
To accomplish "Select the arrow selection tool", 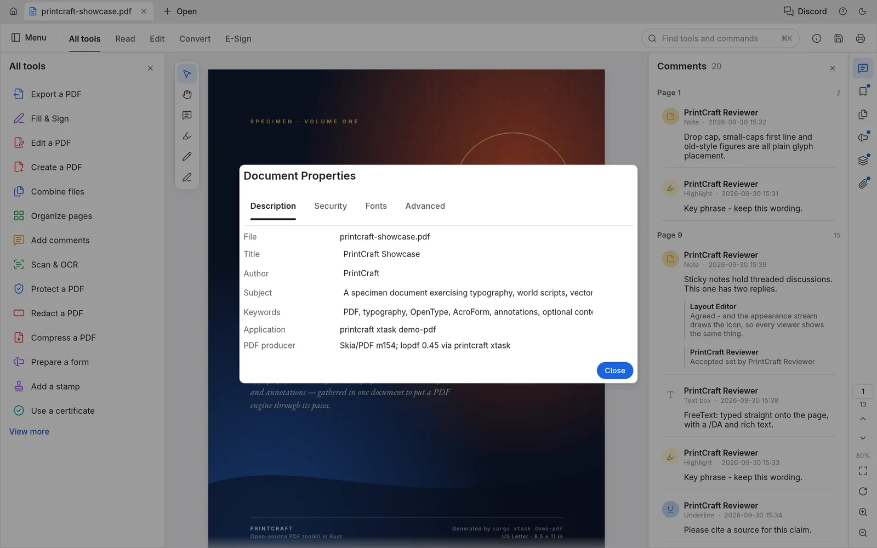I will 187,74.
